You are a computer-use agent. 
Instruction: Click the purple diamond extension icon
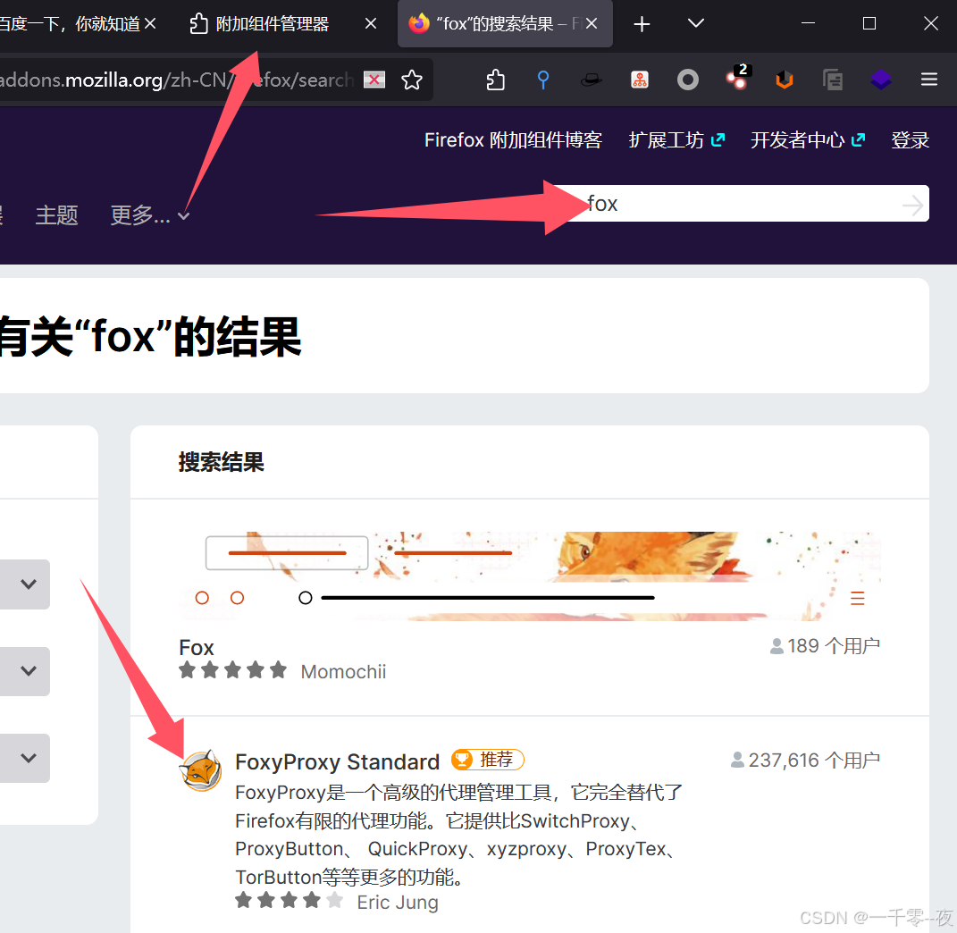(881, 80)
